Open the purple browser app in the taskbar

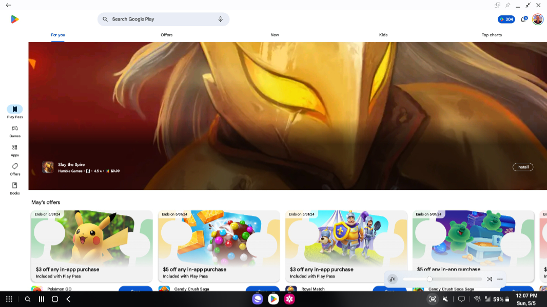(x=258, y=299)
